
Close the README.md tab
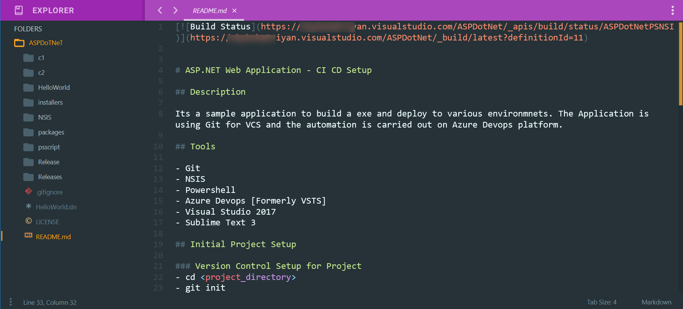(x=235, y=11)
